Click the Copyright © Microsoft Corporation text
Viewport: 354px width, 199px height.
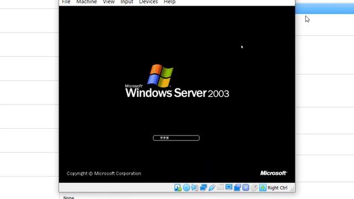pyautogui.click(x=104, y=174)
